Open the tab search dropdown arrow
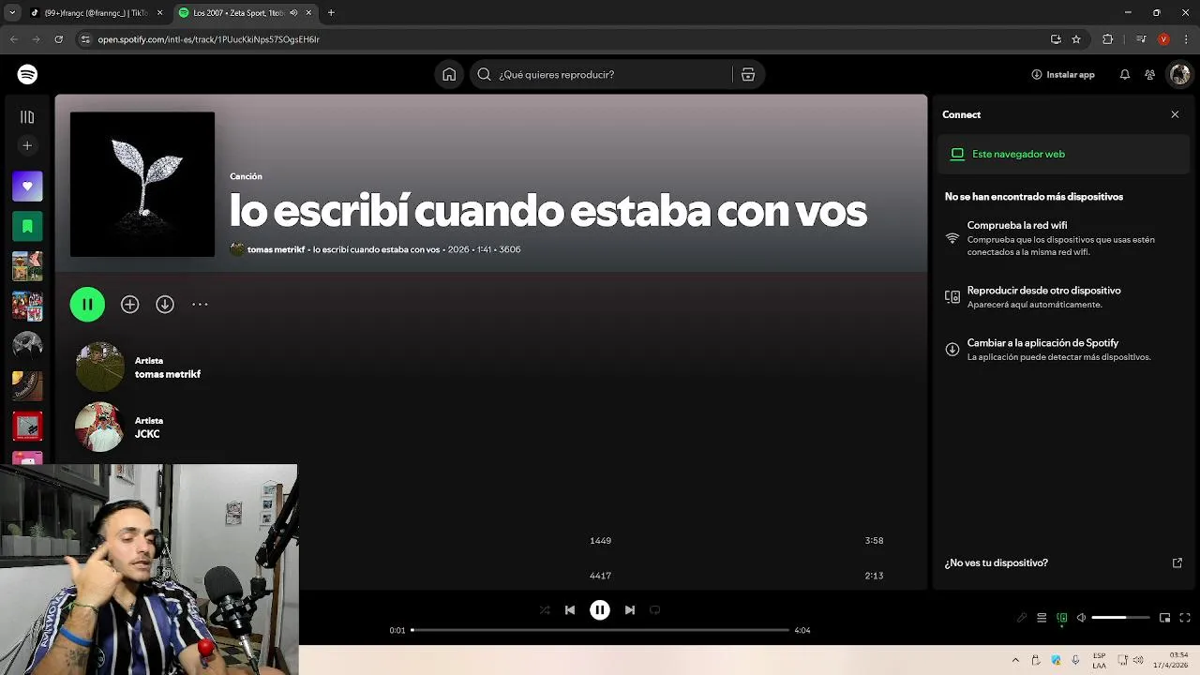Image resolution: width=1200 pixels, height=675 pixels. click(12, 13)
